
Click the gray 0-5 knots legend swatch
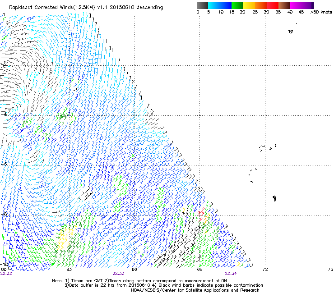(x=202, y=5)
